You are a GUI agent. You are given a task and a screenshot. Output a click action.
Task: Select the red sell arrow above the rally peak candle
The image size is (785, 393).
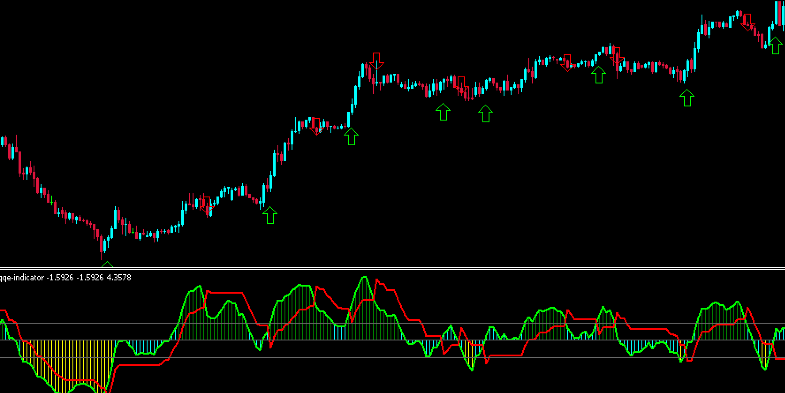pyautogui.click(x=376, y=61)
